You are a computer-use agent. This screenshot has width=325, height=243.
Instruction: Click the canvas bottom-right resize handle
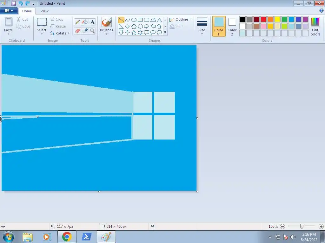[197, 191]
